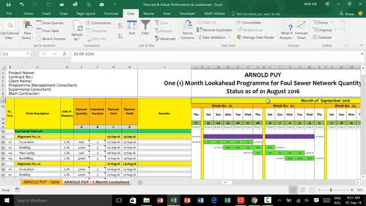This screenshot has width=366, height=206.
Task: Open Recent Sources
Action: click(x=51, y=39)
